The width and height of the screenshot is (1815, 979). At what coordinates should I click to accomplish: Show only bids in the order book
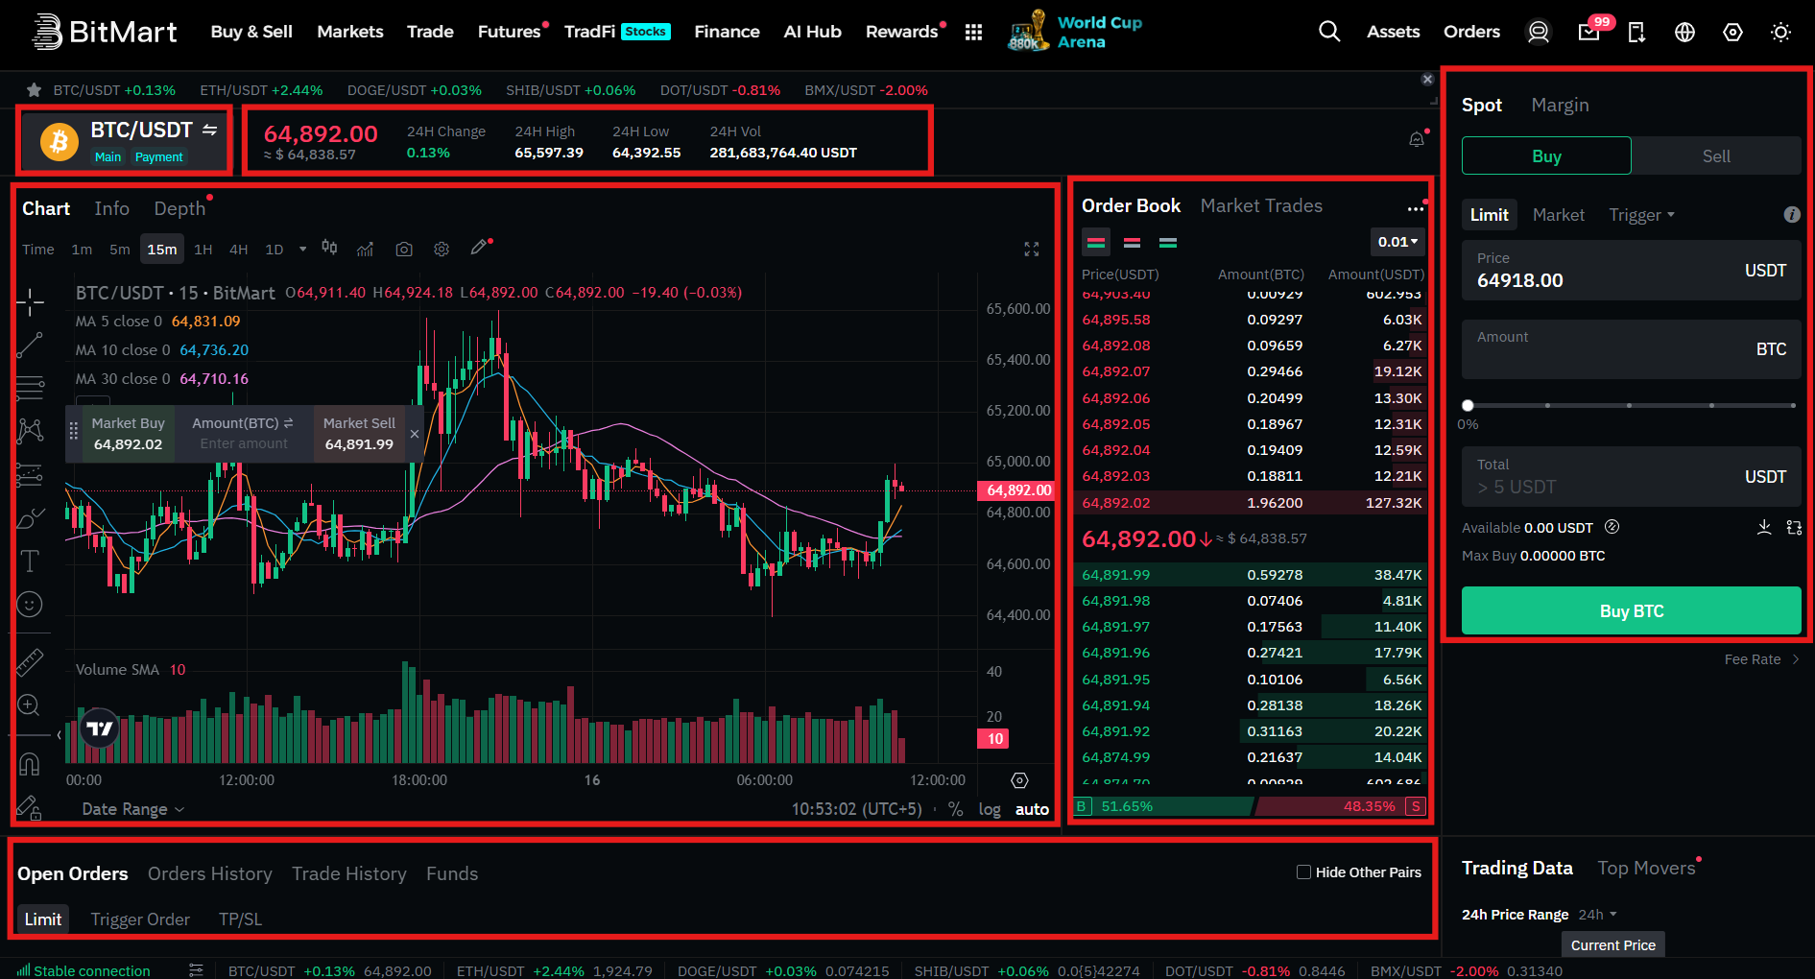click(1168, 243)
